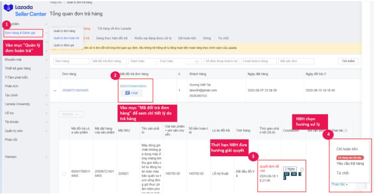Expand the Thao tác dropdown in the row
The image size is (374, 195).
tap(339, 184)
